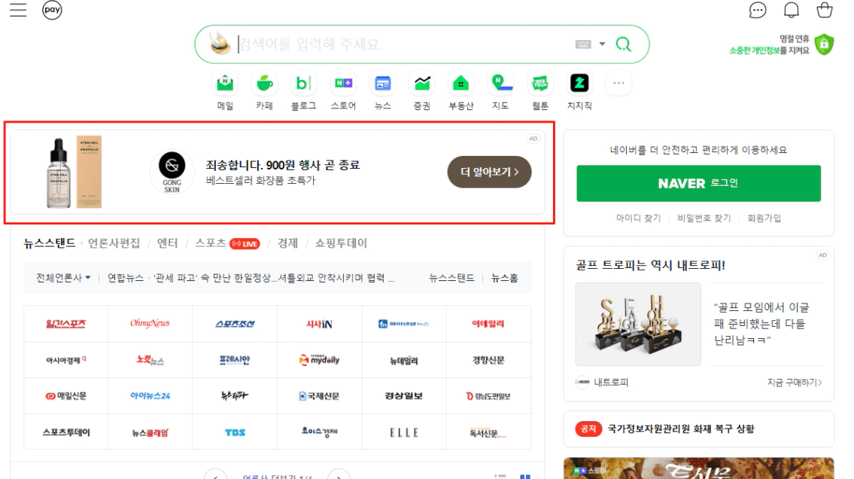Switch to the 쇼핑투데이 tab
Viewport: 854px width, 479px height.
[341, 243]
